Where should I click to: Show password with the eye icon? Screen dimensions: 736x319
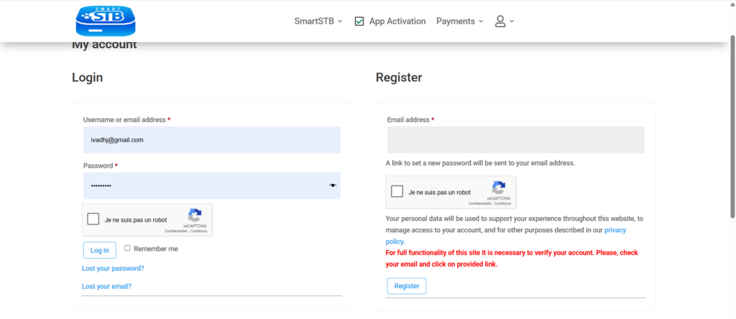(x=333, y=186)
